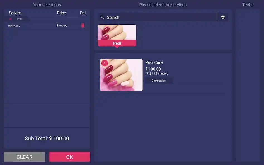The height and width of the screenshot is (165, 264).
Task: Select the Pedi Cure row in selections
Action: (47, 26)
